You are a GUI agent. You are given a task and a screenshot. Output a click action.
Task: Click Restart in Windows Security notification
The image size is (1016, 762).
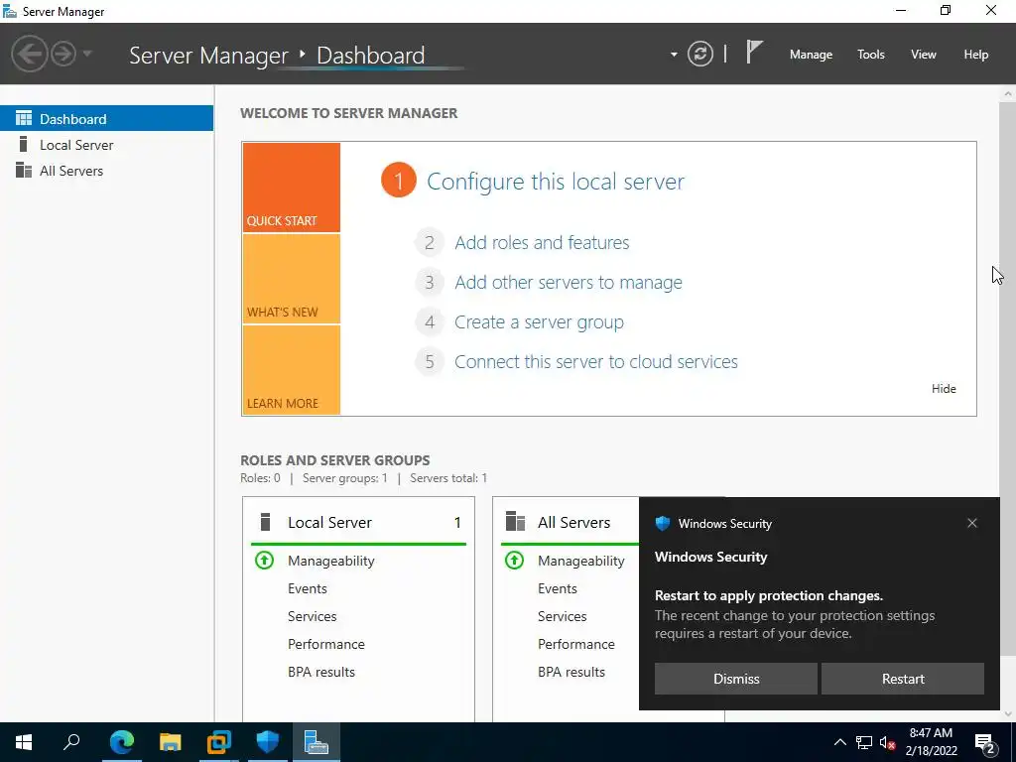[903, 679]
